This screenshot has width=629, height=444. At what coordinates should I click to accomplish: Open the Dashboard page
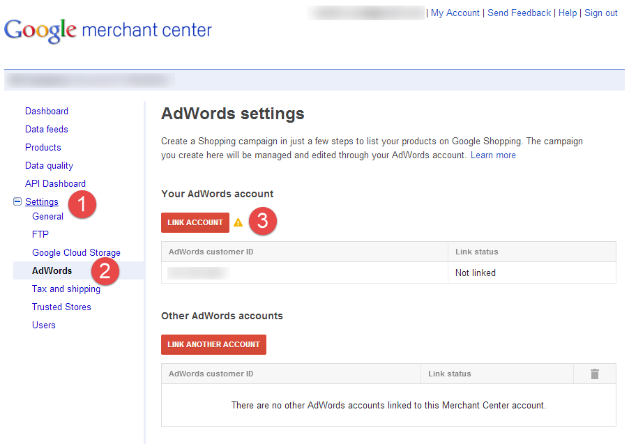pos(47,111)
